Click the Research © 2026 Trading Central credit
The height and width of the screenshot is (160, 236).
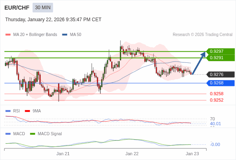coord(202,35)
